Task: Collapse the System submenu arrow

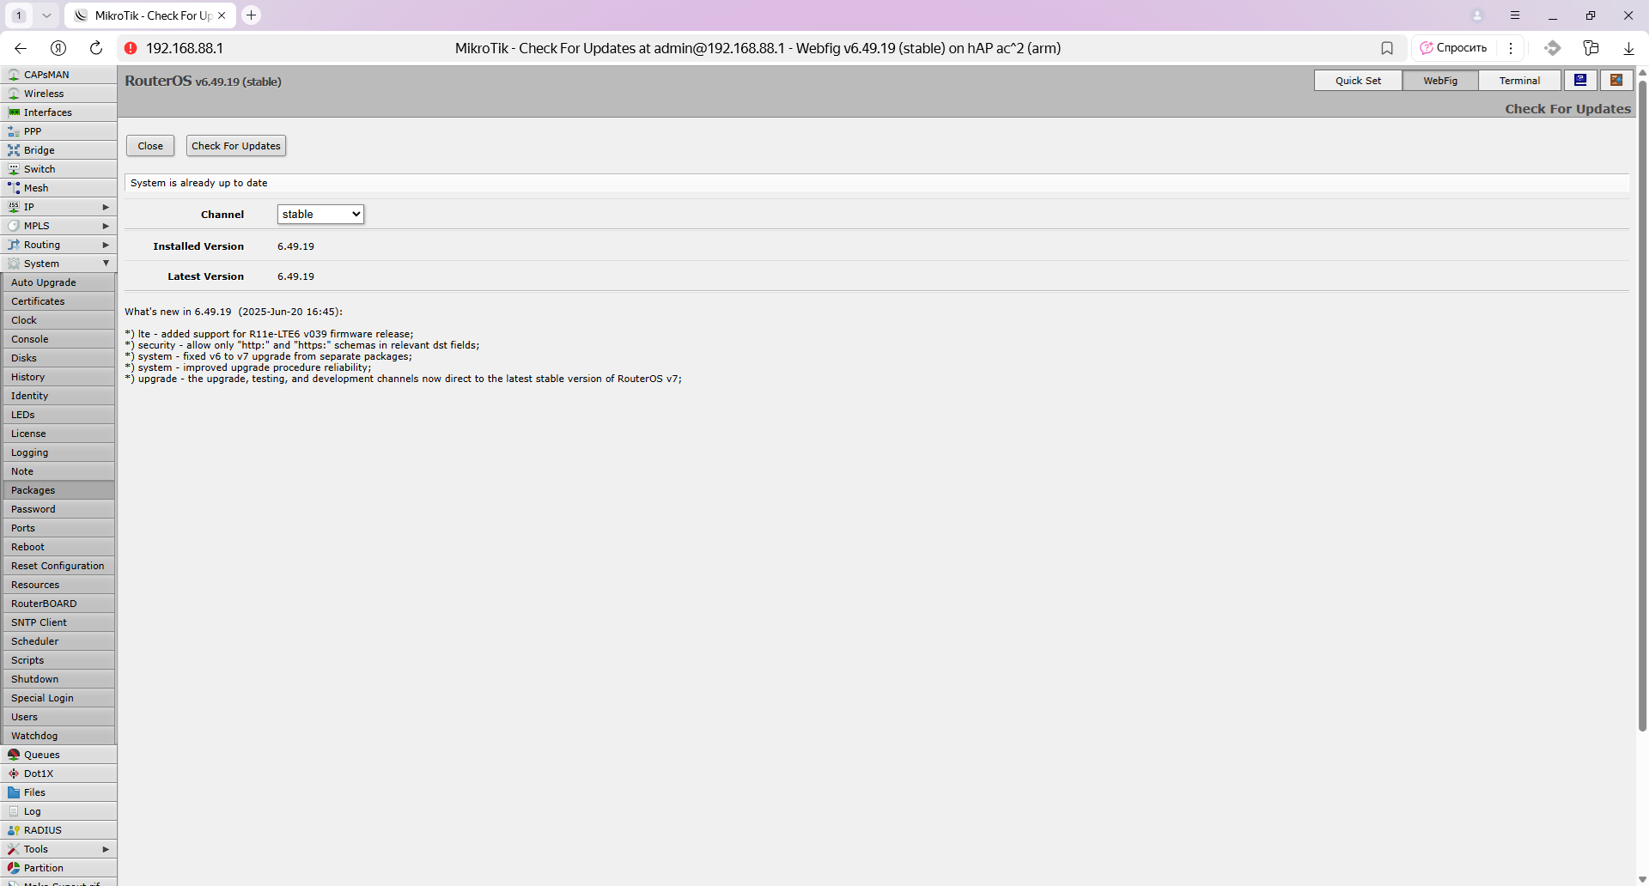Action: point(106,264)
